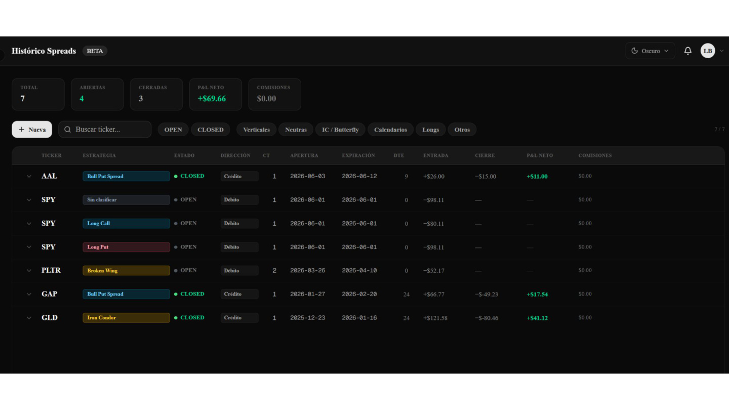Image resolution: width=729 pixels, height=410 pixels.
Task: Focus the Buscar ticker search field
Action: [105, 130]
